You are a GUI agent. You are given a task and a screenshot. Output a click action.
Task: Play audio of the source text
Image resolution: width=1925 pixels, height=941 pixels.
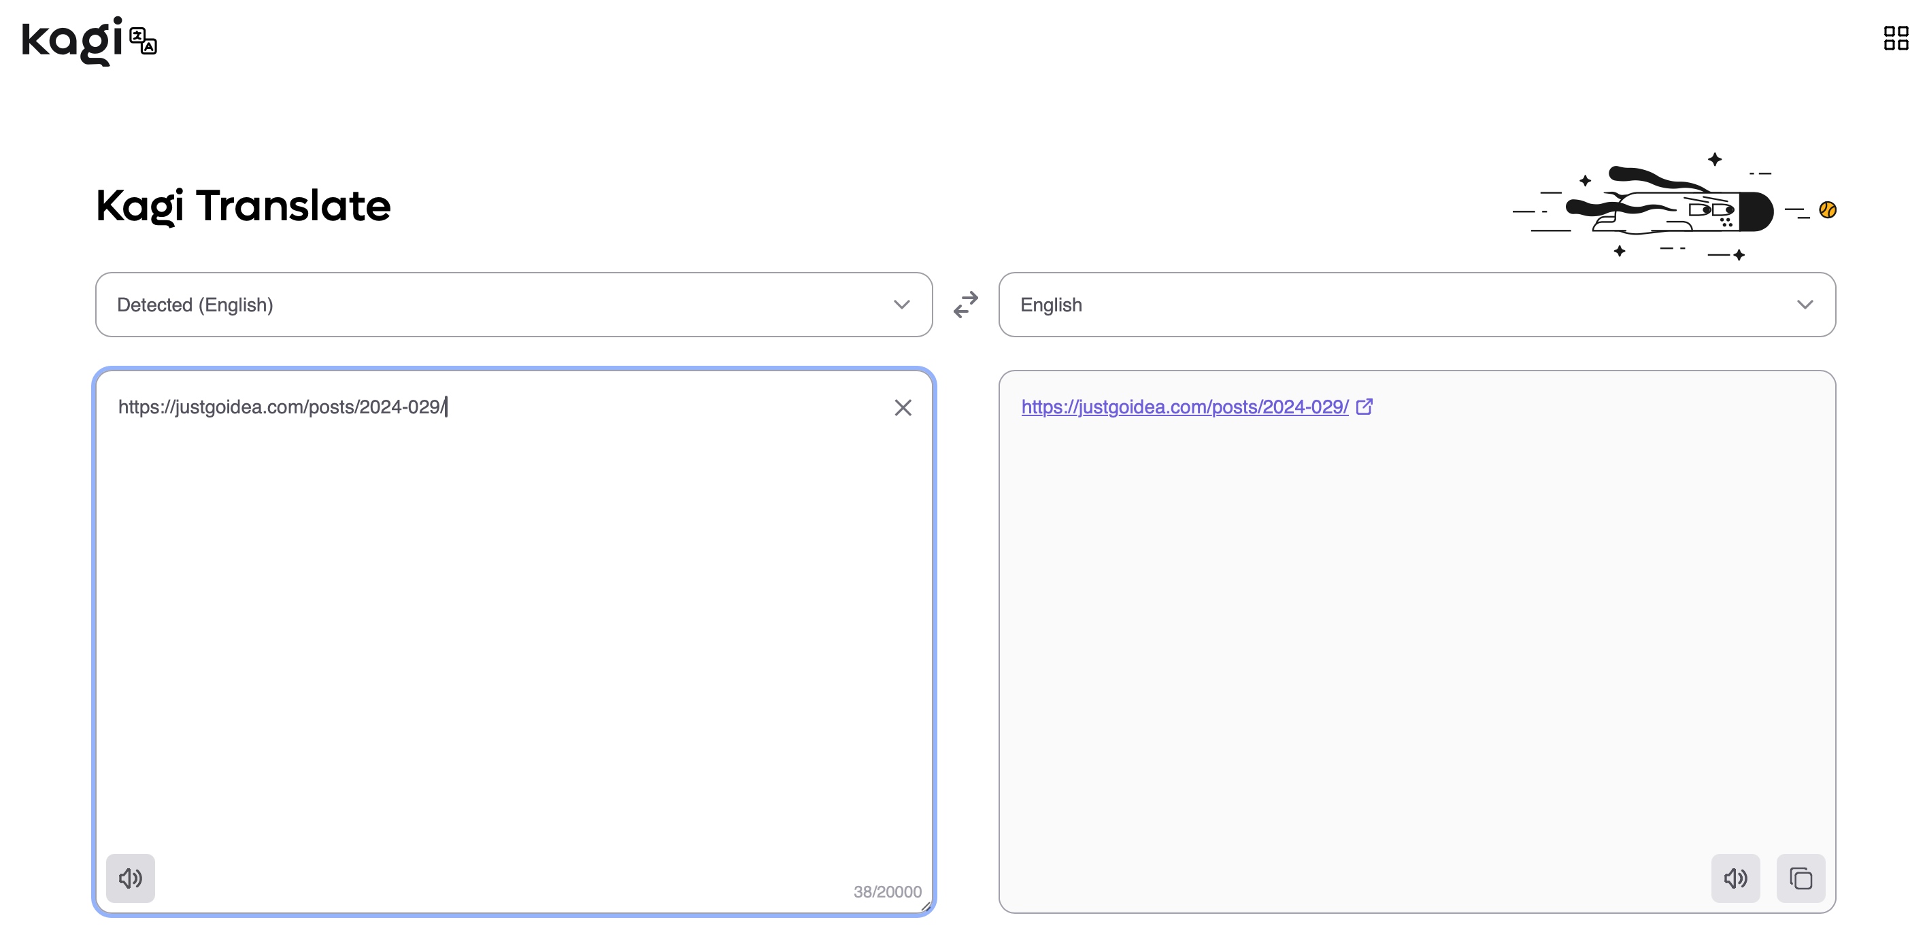[x=131, y=878]
